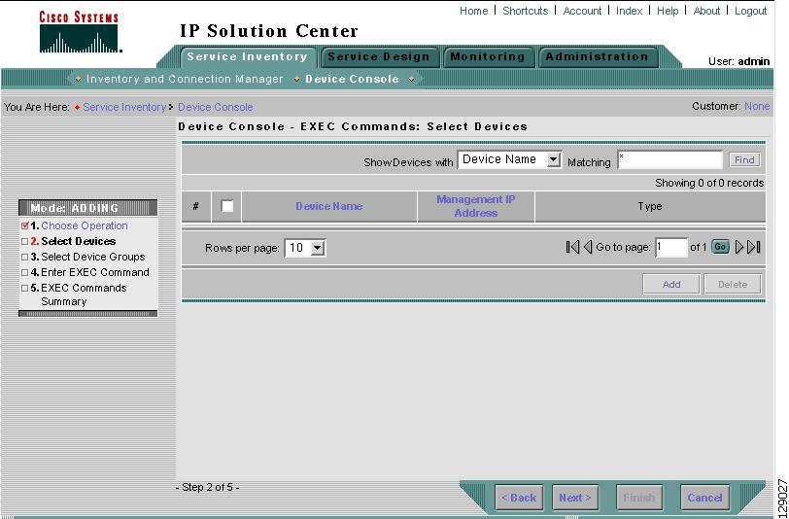
Task: Open the Index link
Action: click(x=629, y=11)
